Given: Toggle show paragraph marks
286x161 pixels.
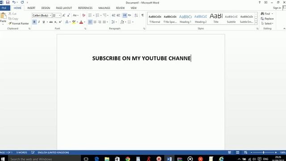Looking at the screenshot, I should [143, 15].
